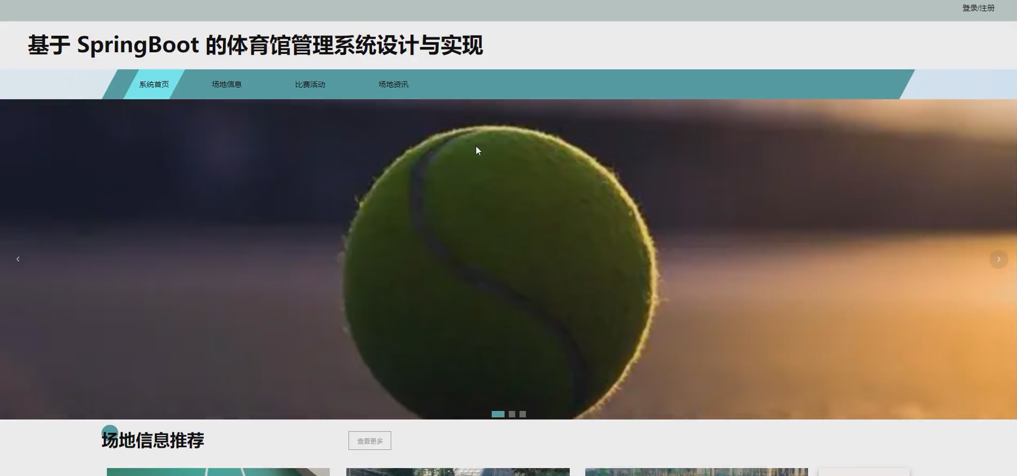Select the 系统首页 nav tab

[154, 84]
